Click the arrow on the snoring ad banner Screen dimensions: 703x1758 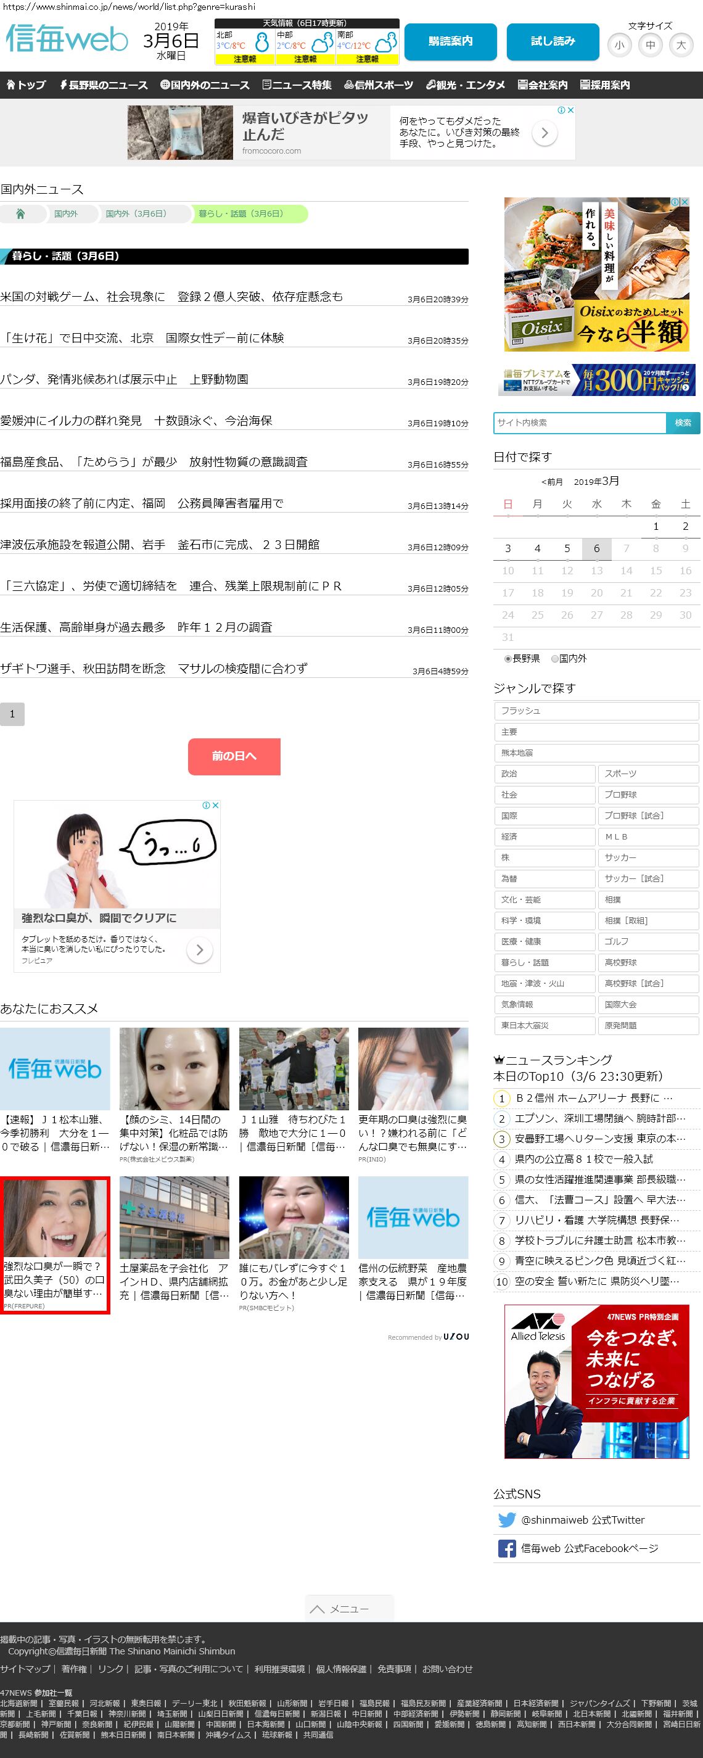(544, 133)
